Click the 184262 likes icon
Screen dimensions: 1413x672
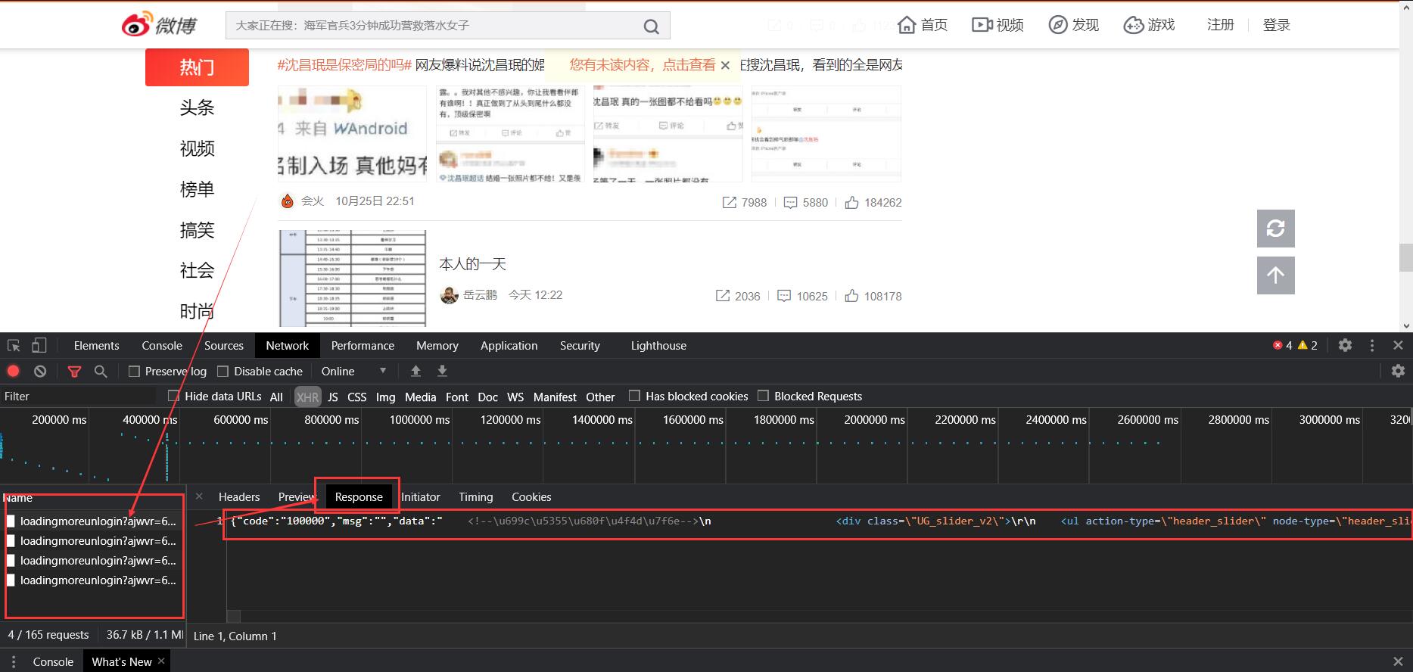[x=851, y=203]
